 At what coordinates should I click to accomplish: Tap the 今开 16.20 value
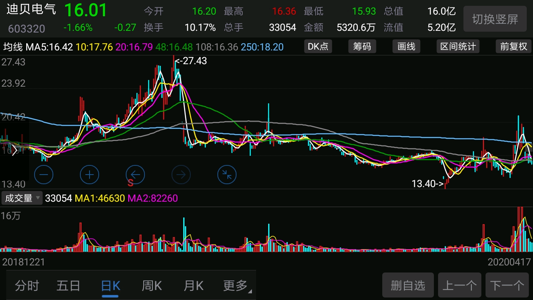(x=204, y=11)
